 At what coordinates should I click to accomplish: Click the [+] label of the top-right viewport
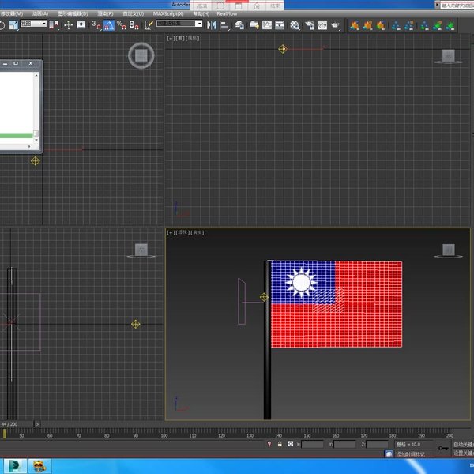click(171, 38)
